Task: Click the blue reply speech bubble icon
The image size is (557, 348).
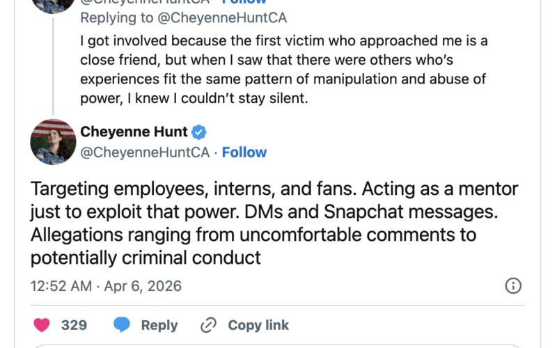Action: [x=122, y=324]
